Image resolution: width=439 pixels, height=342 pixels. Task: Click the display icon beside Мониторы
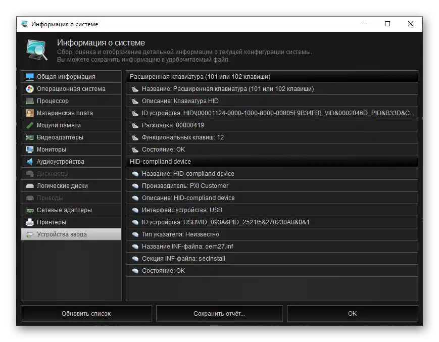point(30,150)
